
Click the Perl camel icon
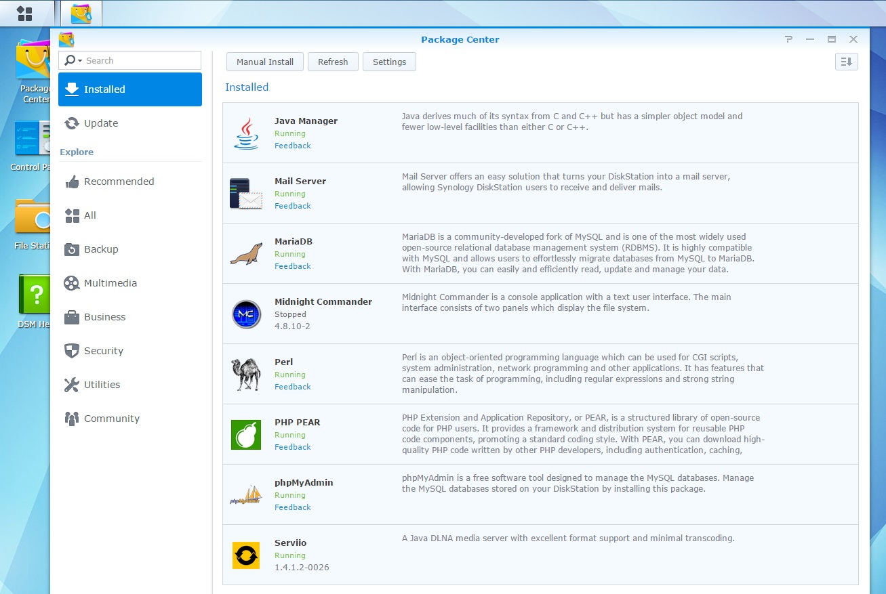click(x=245, y=374)
